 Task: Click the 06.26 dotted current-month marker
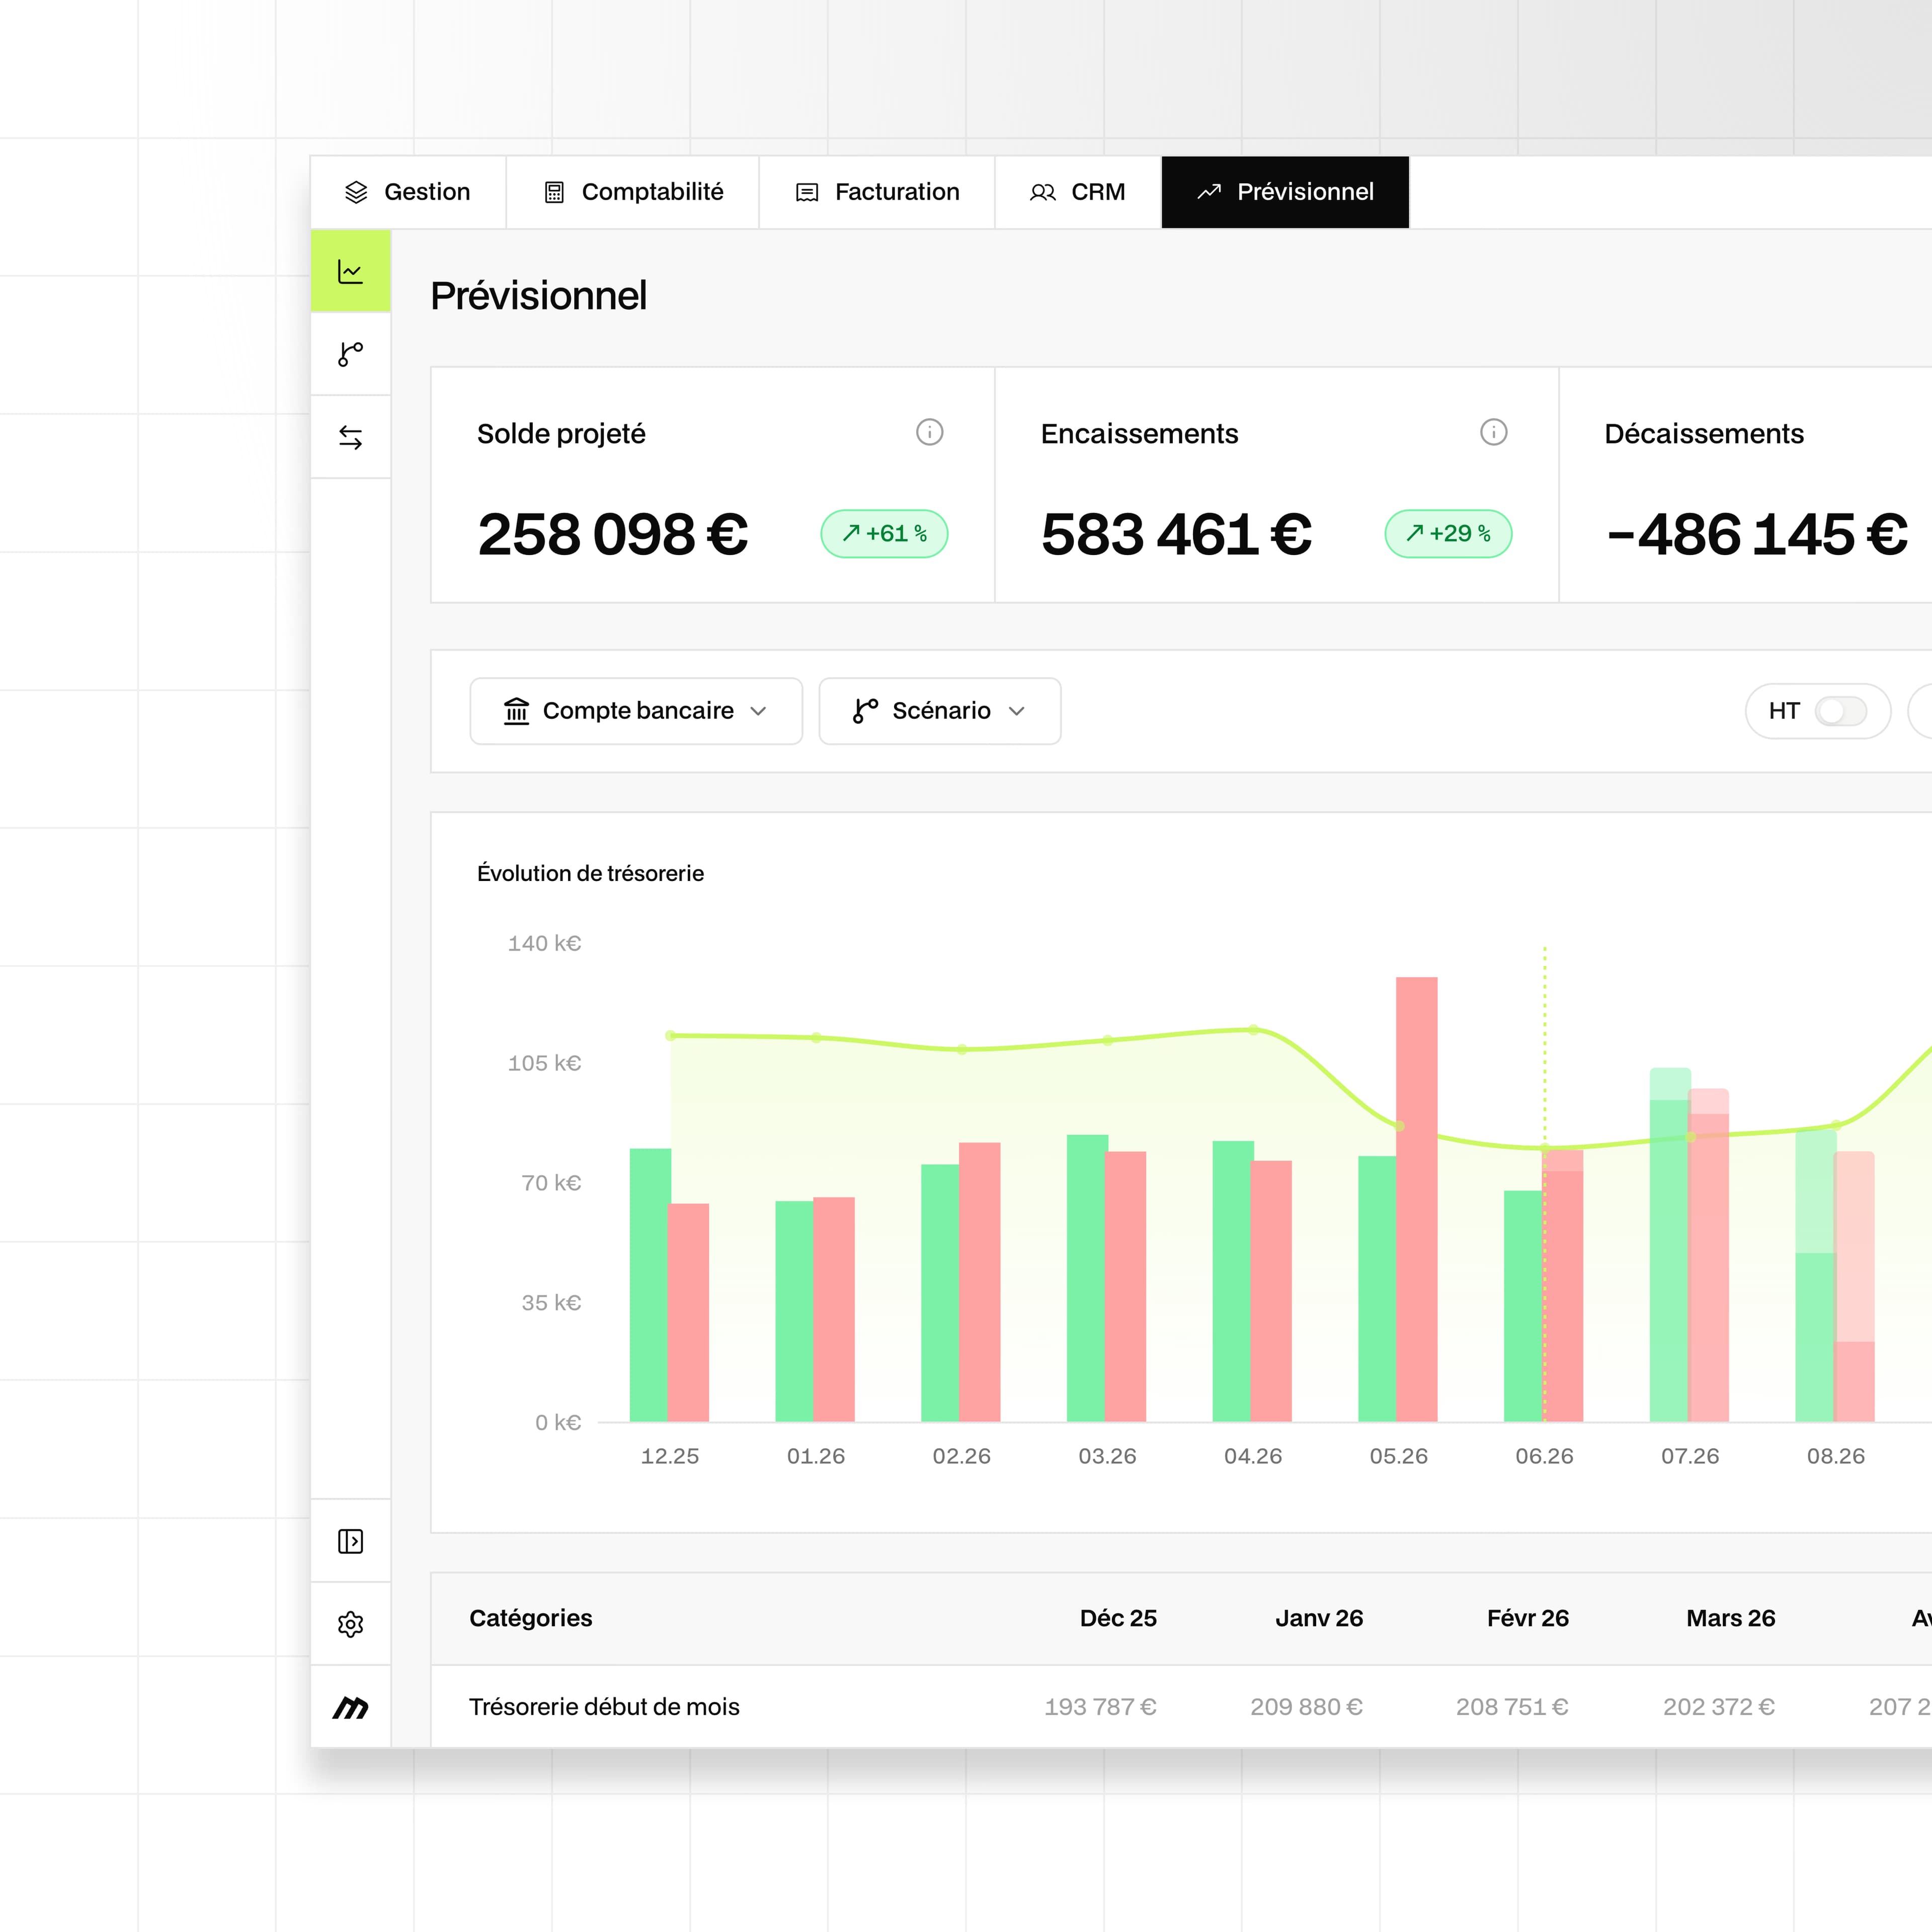point(1544,1183)
